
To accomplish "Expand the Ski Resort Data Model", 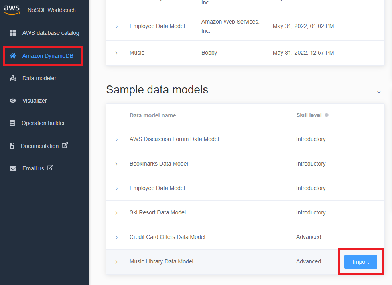I will pos(116,212).
